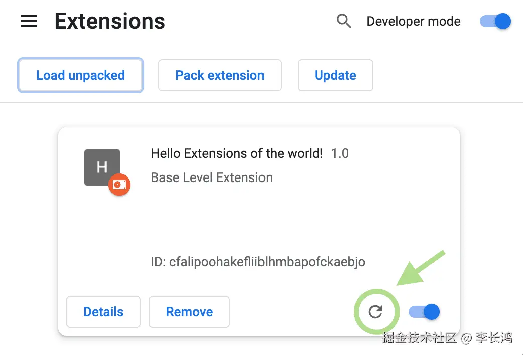523x355 pixels.
Task: Open Details for the extension
Action: click(103, 312)
